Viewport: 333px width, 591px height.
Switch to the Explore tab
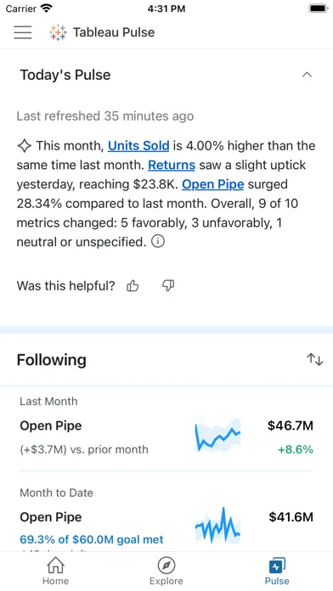(x=166, y=571)
